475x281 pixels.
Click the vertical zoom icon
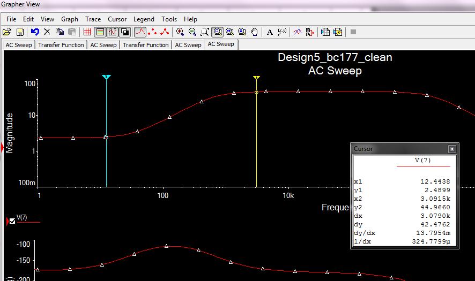(242, 32)
